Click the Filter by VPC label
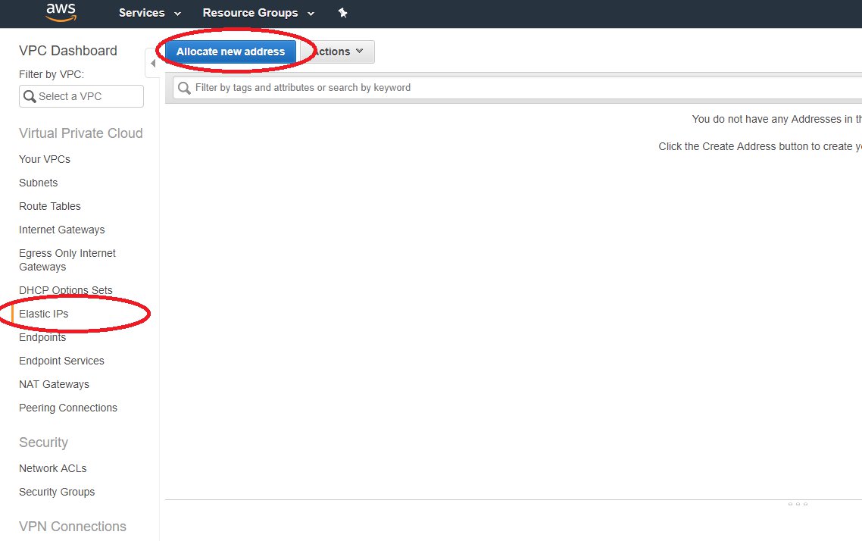 (51, 74)
